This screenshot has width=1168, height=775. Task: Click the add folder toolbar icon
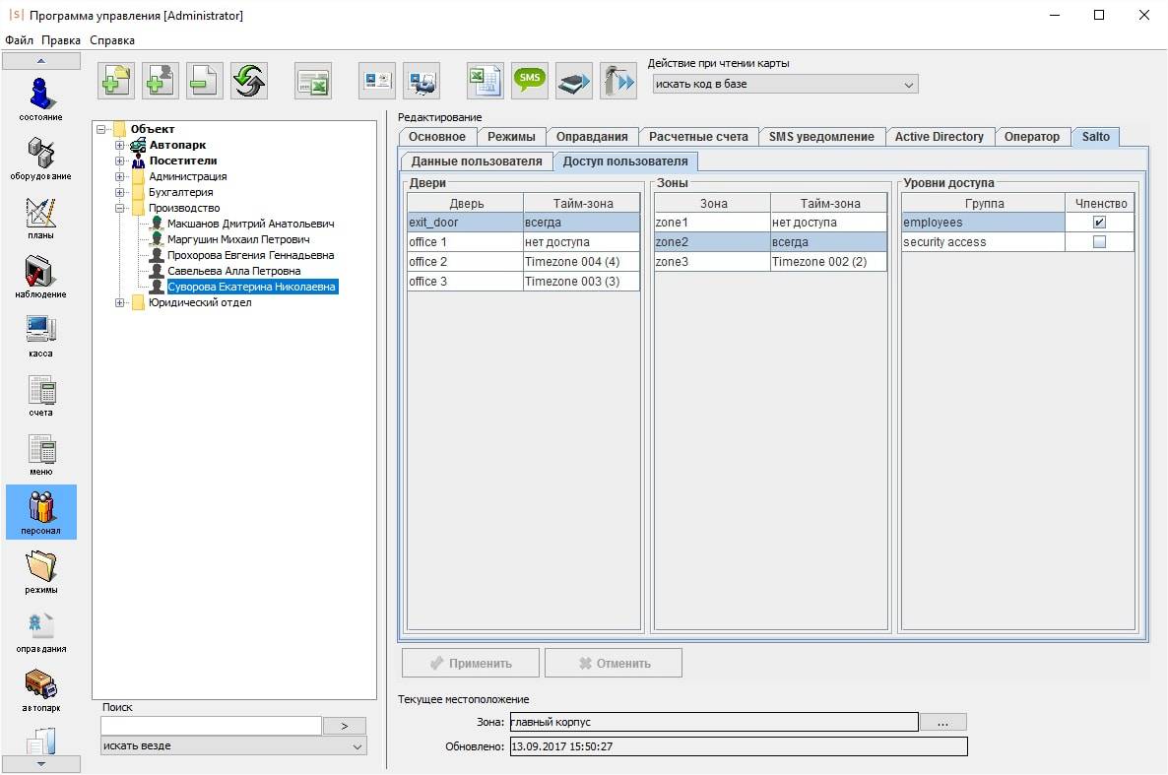(x=116, y=82)
